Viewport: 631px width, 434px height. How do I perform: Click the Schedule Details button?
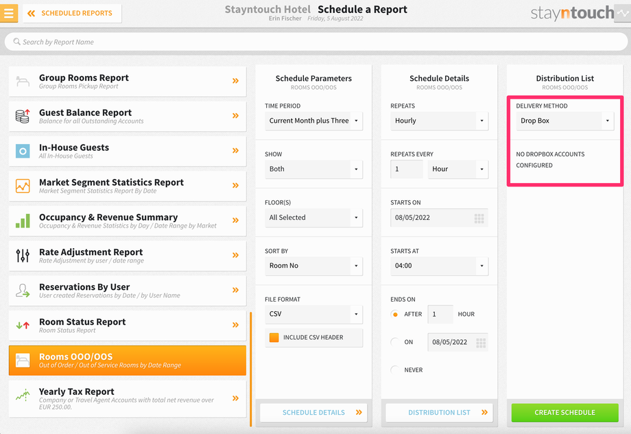[313, 412]
